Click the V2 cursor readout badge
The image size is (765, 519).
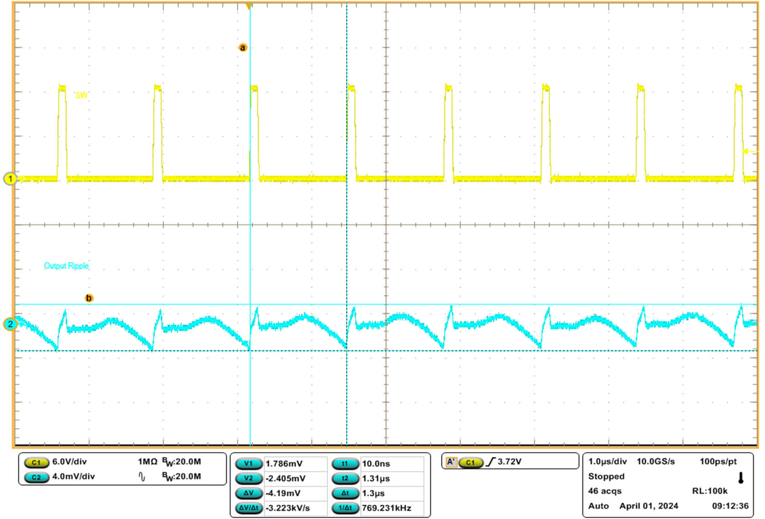[x=249, y=478]
